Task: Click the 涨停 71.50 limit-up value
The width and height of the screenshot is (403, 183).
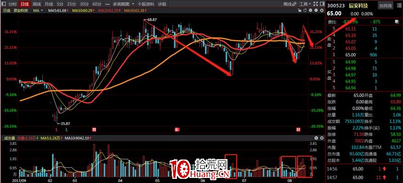Action: [359, 134]
